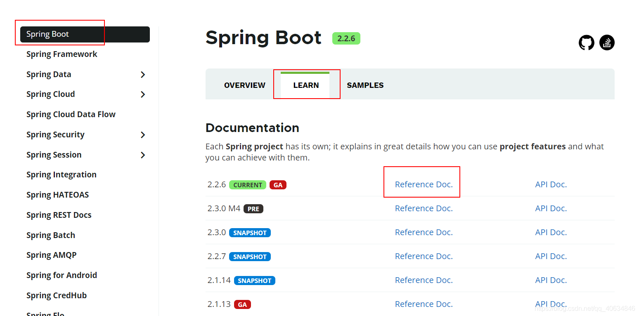The image size is (639, 316).
Task: Expand the Spring Session submenu chevron
Action: pyautogui.click(x=143, y=155)
